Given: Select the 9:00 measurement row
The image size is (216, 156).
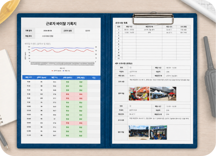Looking at the screenshot, I should (61, 82).
